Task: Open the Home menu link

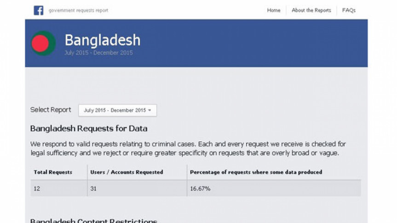Action: (274, 11)
